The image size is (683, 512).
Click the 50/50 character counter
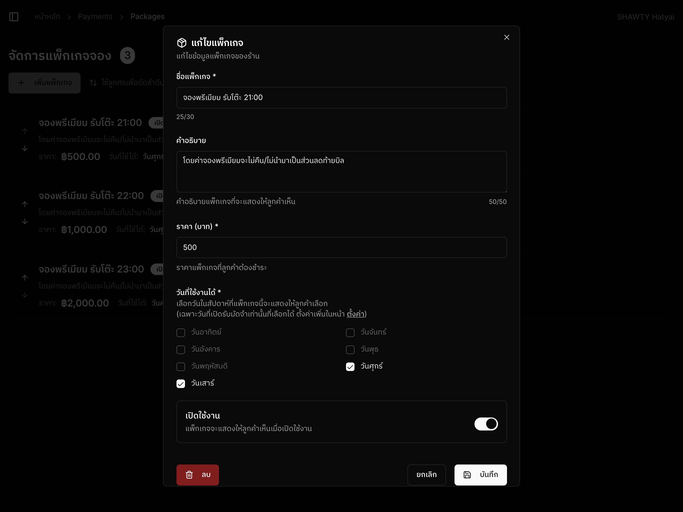497,202
